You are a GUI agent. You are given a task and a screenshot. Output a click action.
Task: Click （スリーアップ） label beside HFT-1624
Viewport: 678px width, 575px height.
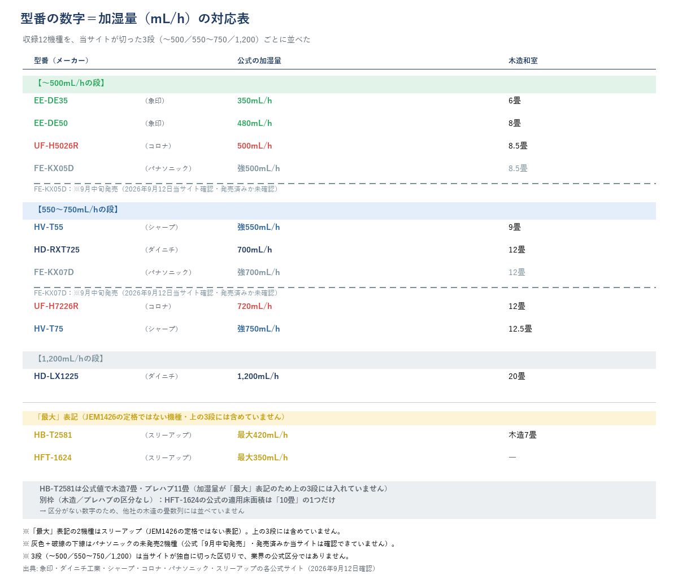[168, 458]
